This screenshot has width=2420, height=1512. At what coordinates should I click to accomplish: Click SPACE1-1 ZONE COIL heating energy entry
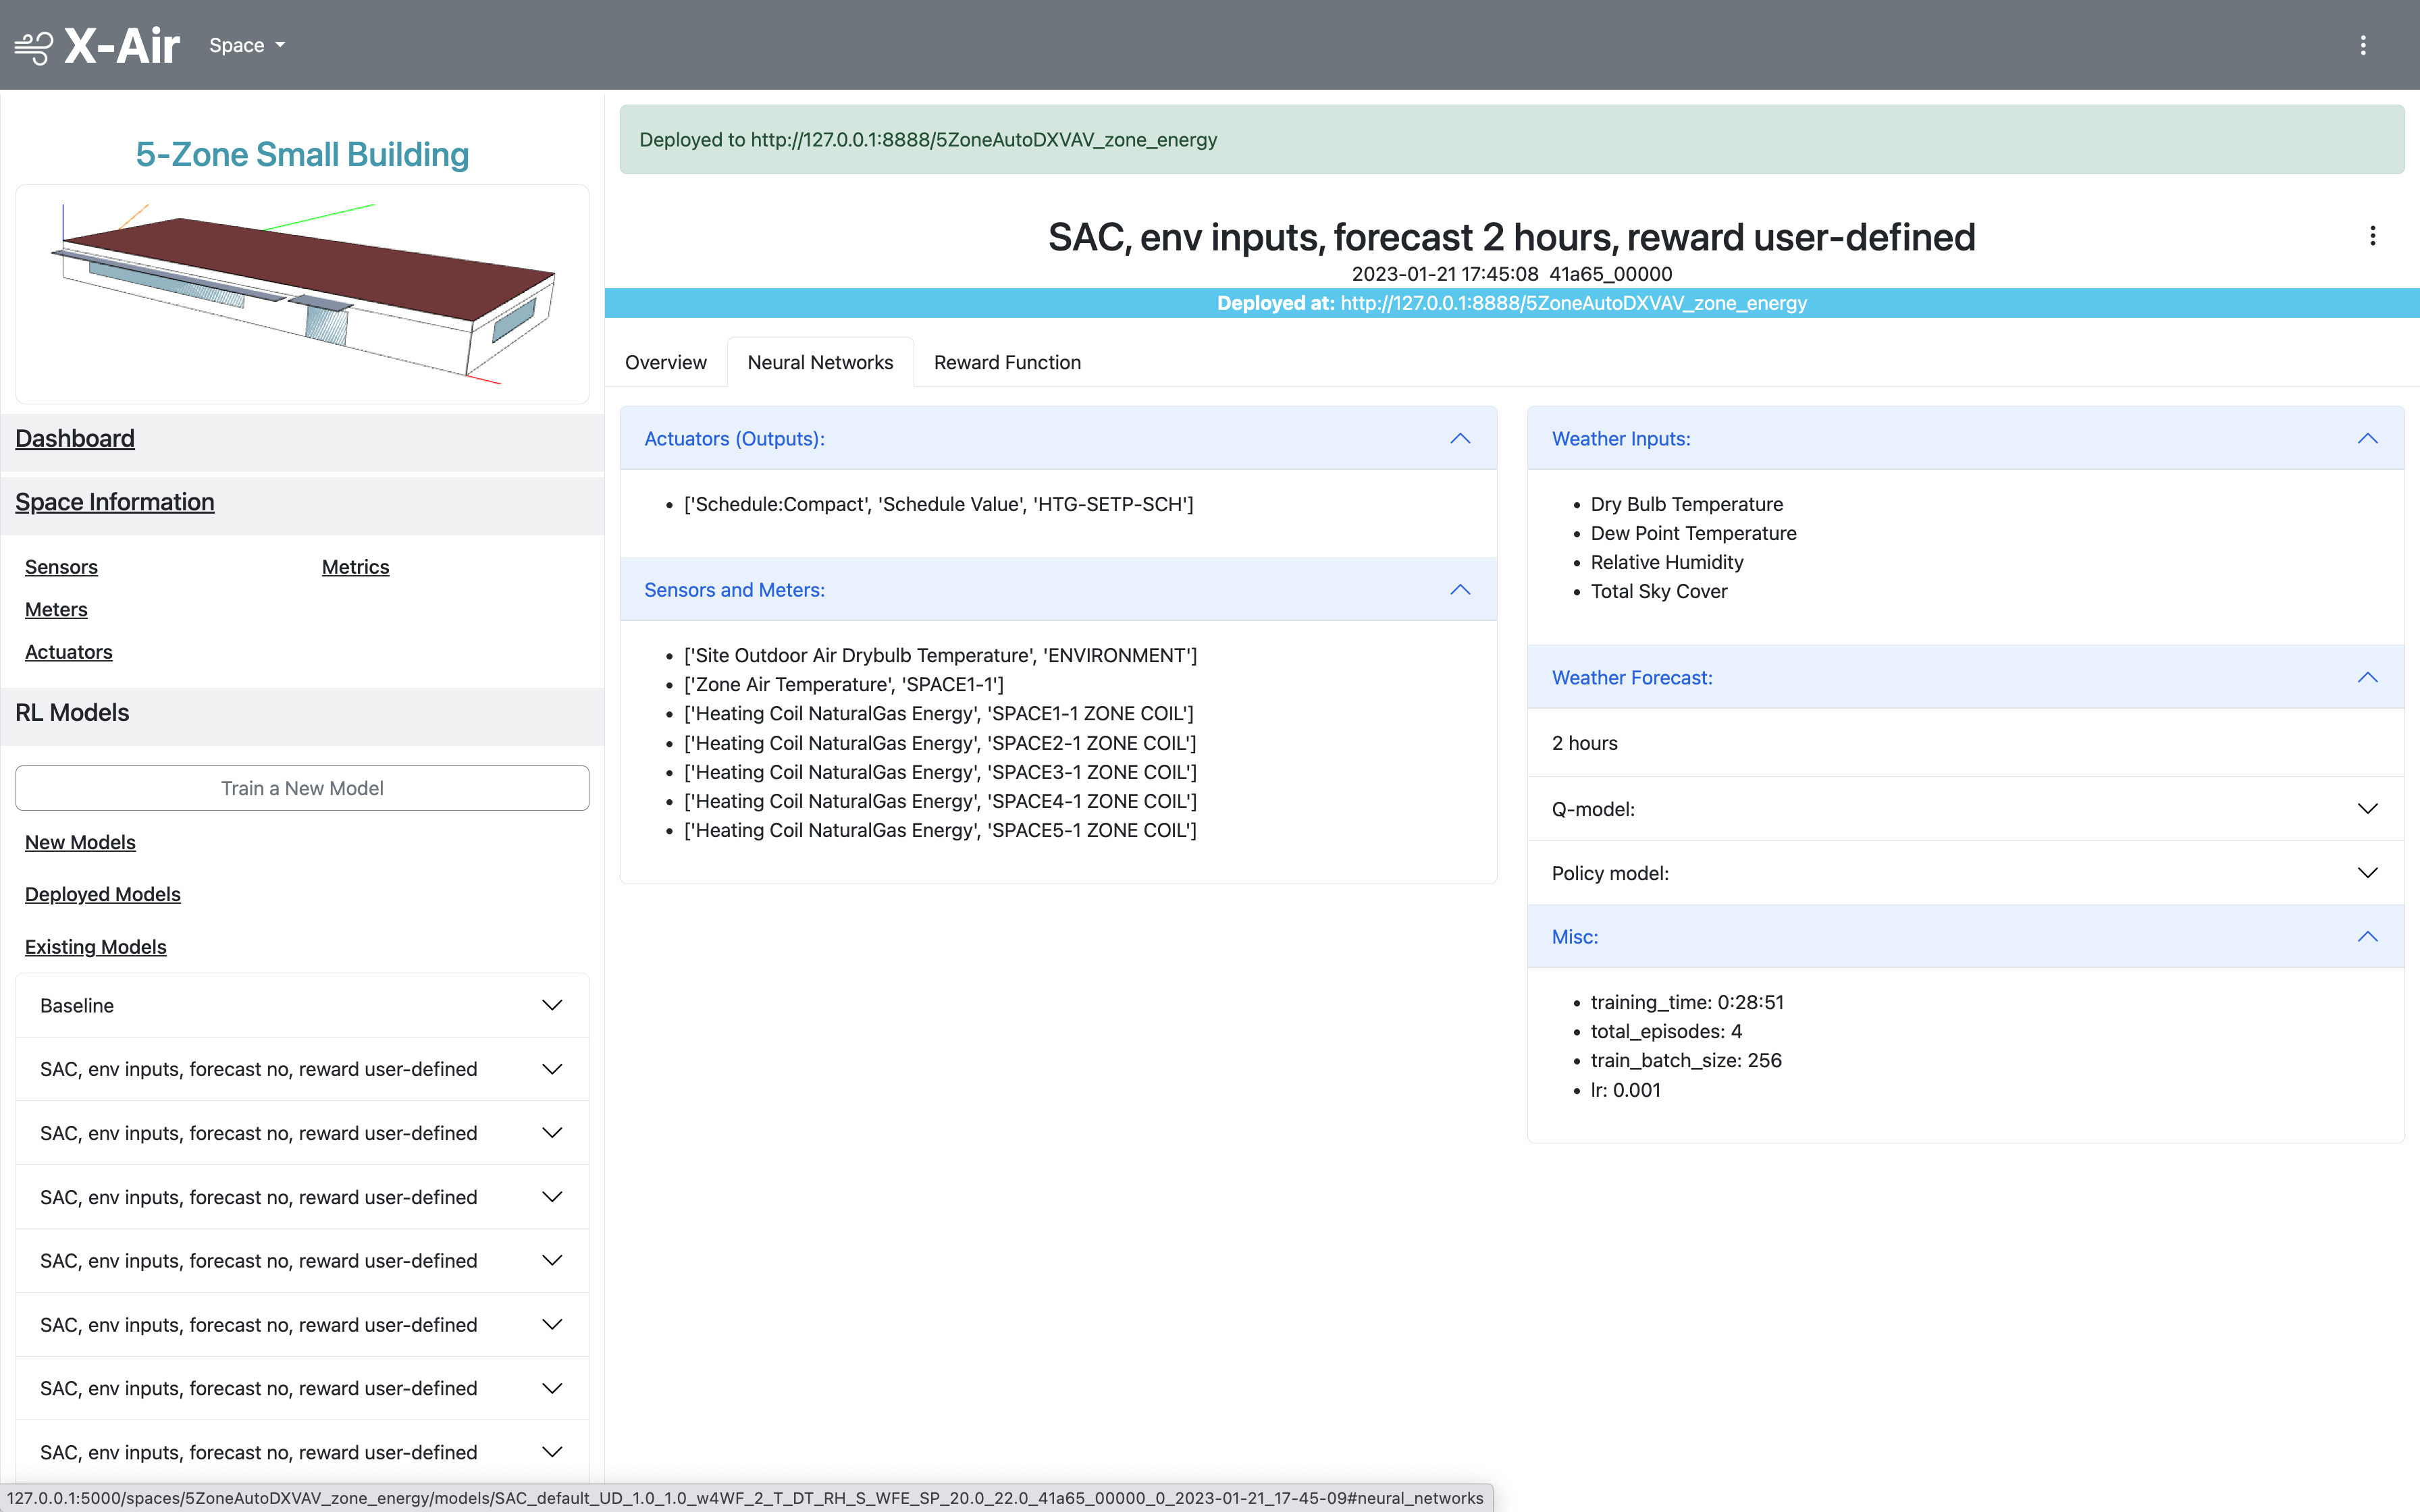pos(939,713)
